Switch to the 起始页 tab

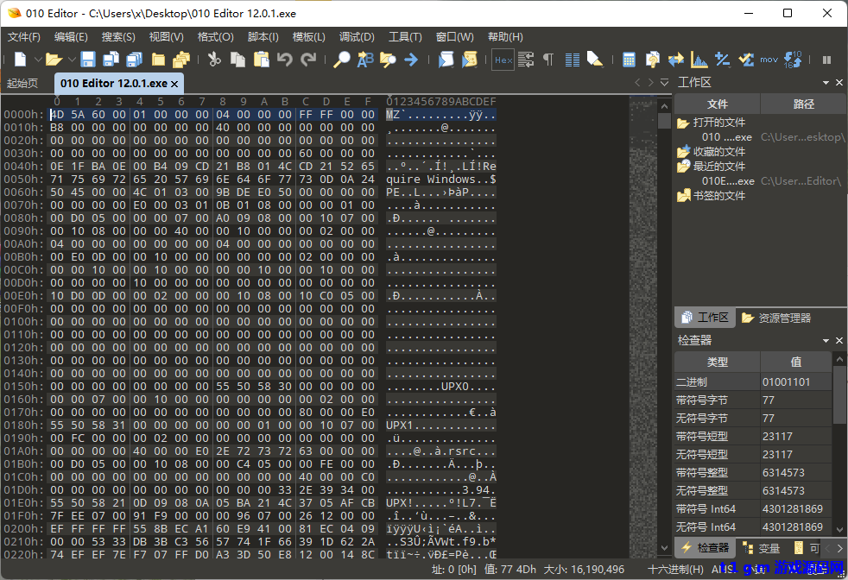tap(22, 84)
